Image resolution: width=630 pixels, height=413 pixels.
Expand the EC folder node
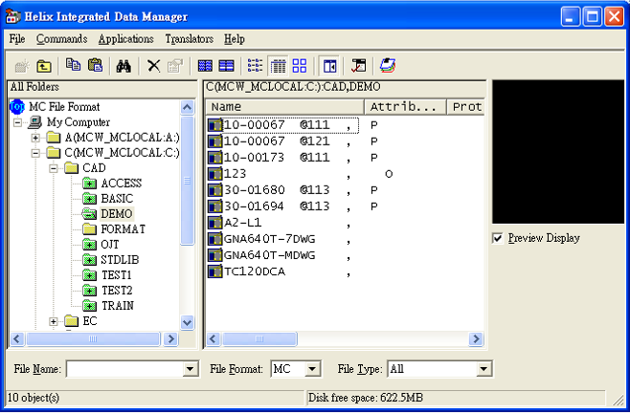click(54, 321)
